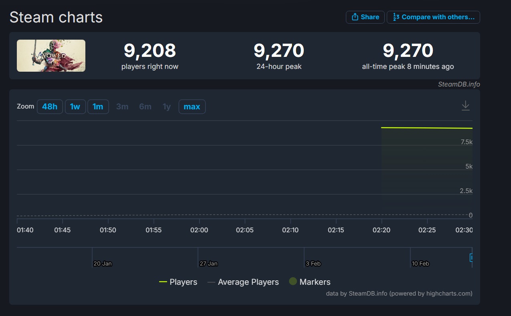Click the Share button
The height and width of the screenshot is (316, 511).
click(x=365, y=17)
